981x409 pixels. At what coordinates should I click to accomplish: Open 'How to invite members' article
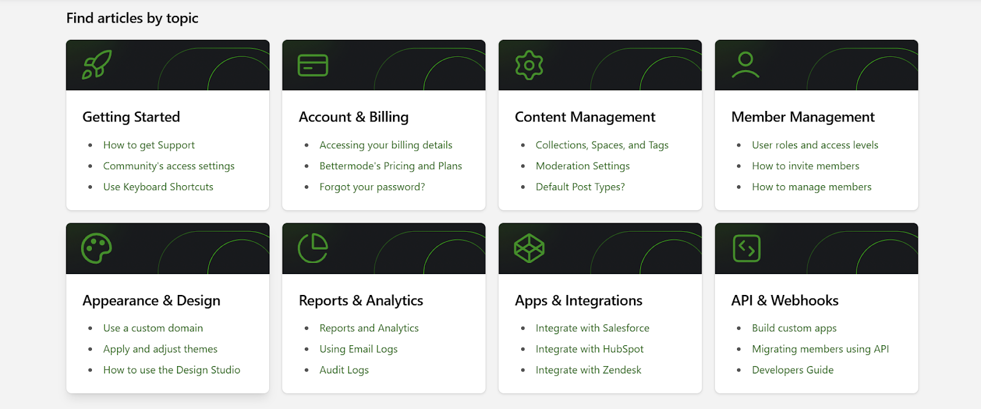(806, 166)
